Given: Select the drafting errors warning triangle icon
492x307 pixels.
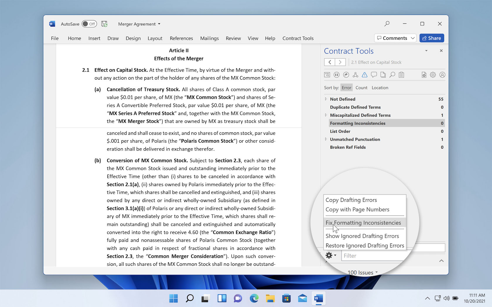Looking at the screenshot, I should click(365, 75).
